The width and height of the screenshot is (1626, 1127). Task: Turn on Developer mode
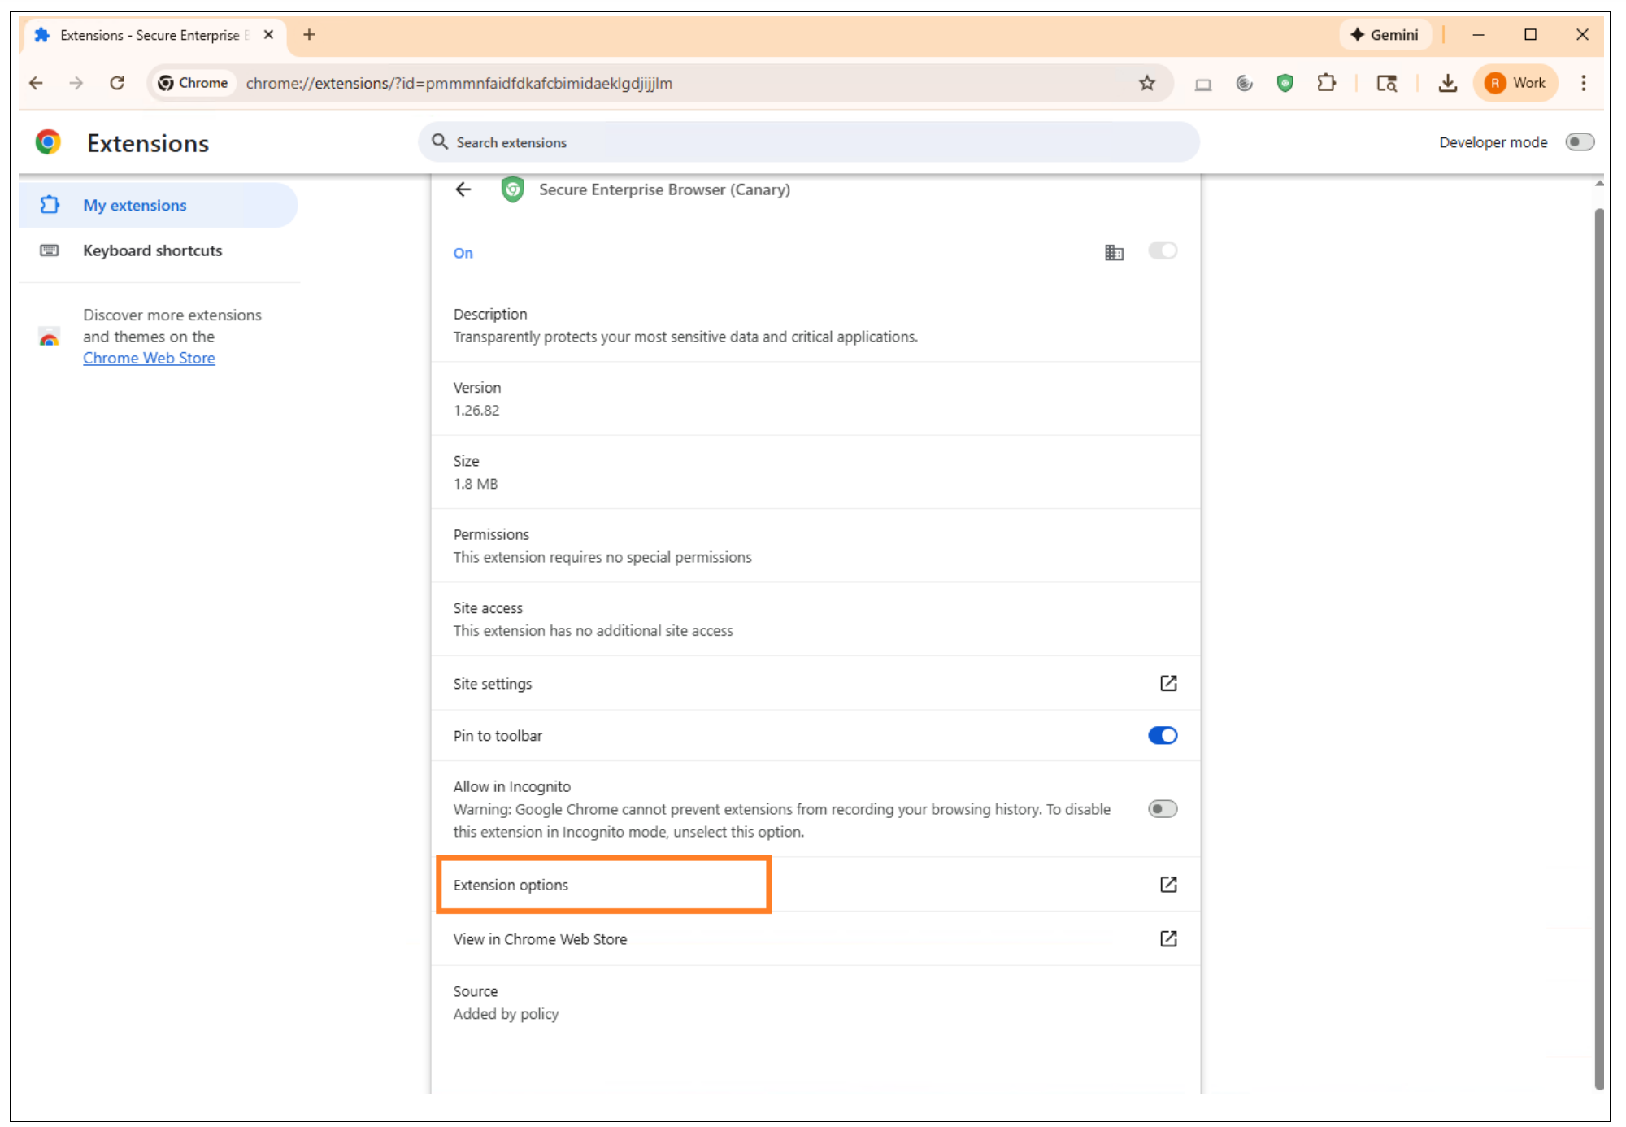[1580, 141]
